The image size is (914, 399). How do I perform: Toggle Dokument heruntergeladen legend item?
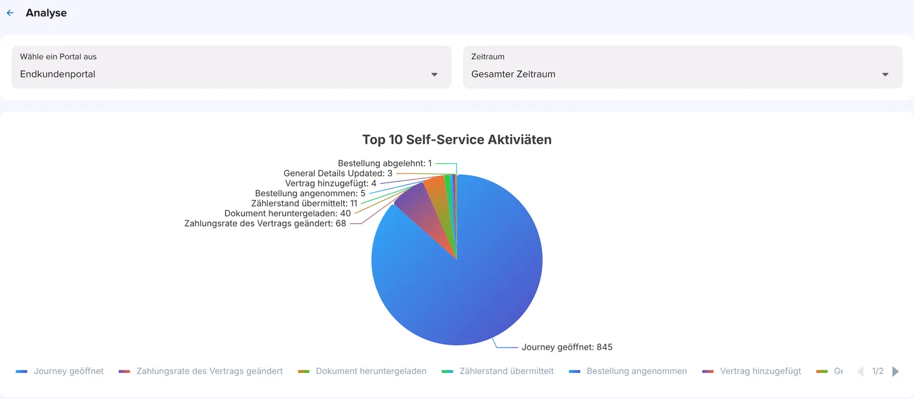362,371
